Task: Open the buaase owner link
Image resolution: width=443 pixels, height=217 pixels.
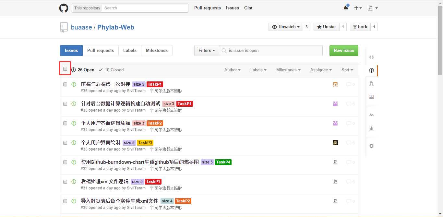Action: tap(81, 27)
